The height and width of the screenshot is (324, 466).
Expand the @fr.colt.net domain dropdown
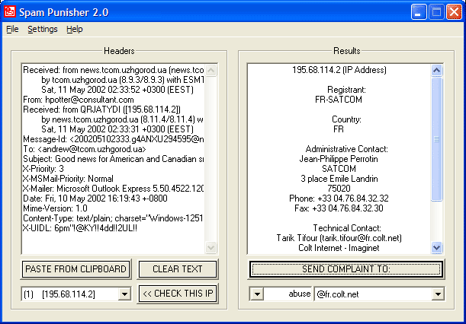(x=438, y=294)
